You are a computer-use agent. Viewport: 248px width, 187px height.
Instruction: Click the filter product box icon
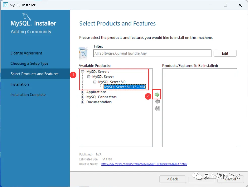click(83, 53)
